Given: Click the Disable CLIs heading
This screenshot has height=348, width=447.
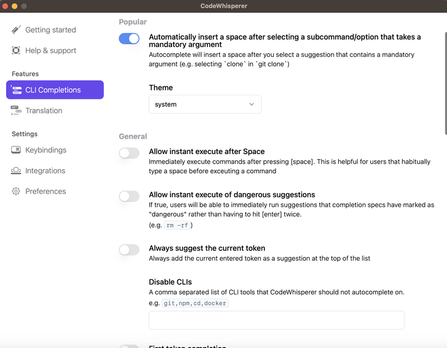Looking at the screenshot, I should [170, 282].
